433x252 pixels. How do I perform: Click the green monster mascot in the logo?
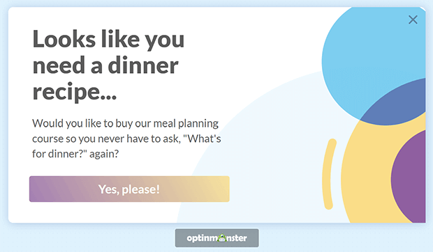click(222, 237)
